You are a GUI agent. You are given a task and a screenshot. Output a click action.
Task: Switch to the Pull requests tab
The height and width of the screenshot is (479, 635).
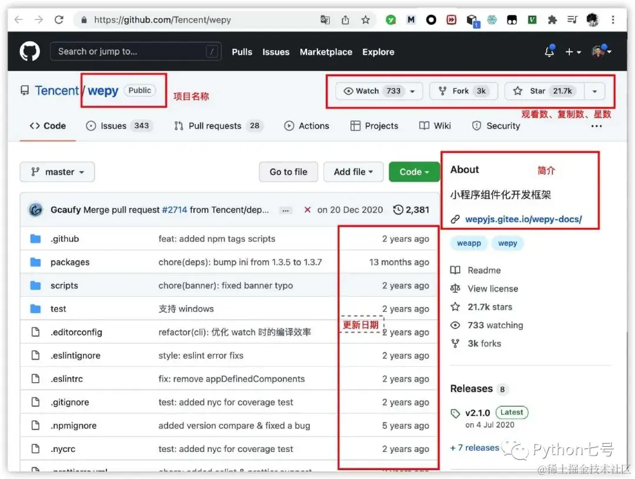[219, 126]
